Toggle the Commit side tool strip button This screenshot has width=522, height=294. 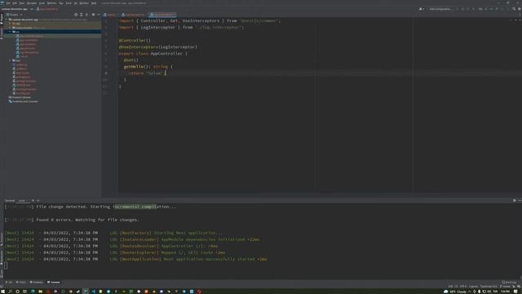point(2,33)
